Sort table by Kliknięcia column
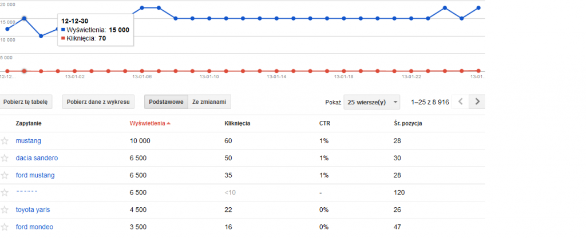This screenshot has height=238, width=586. click(x=238, y=123)
